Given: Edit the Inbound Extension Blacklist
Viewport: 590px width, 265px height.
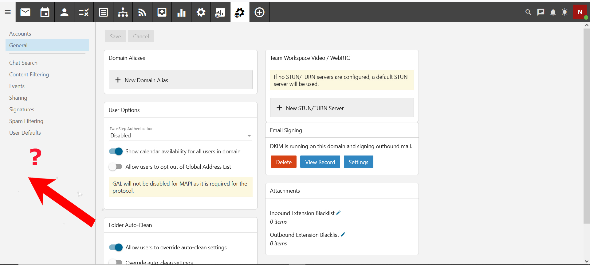Looking at the screenshot, I should (338, 213).
